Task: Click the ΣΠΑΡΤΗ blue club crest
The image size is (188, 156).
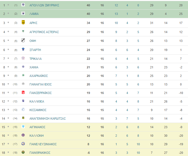Action: coord(23,49)
